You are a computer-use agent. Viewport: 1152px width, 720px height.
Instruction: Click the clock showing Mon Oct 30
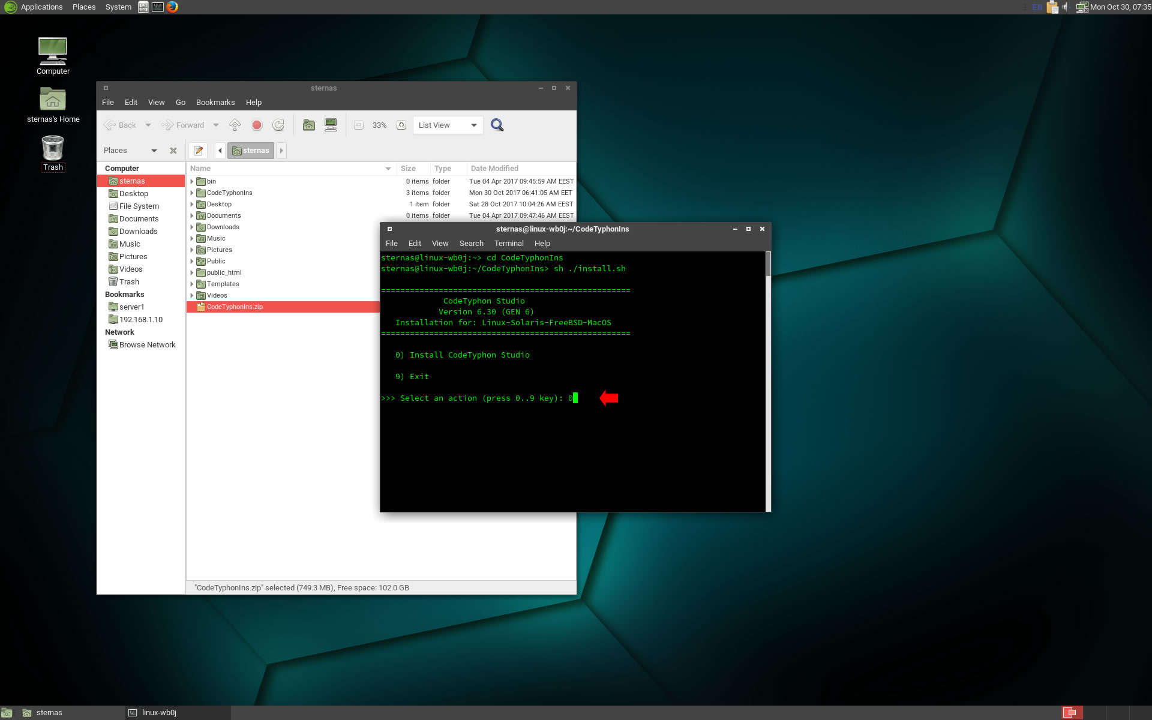click(x=1120, y=7)
